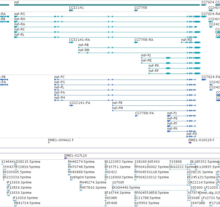Click the GM22214.5prime EST label

(201, 182)
